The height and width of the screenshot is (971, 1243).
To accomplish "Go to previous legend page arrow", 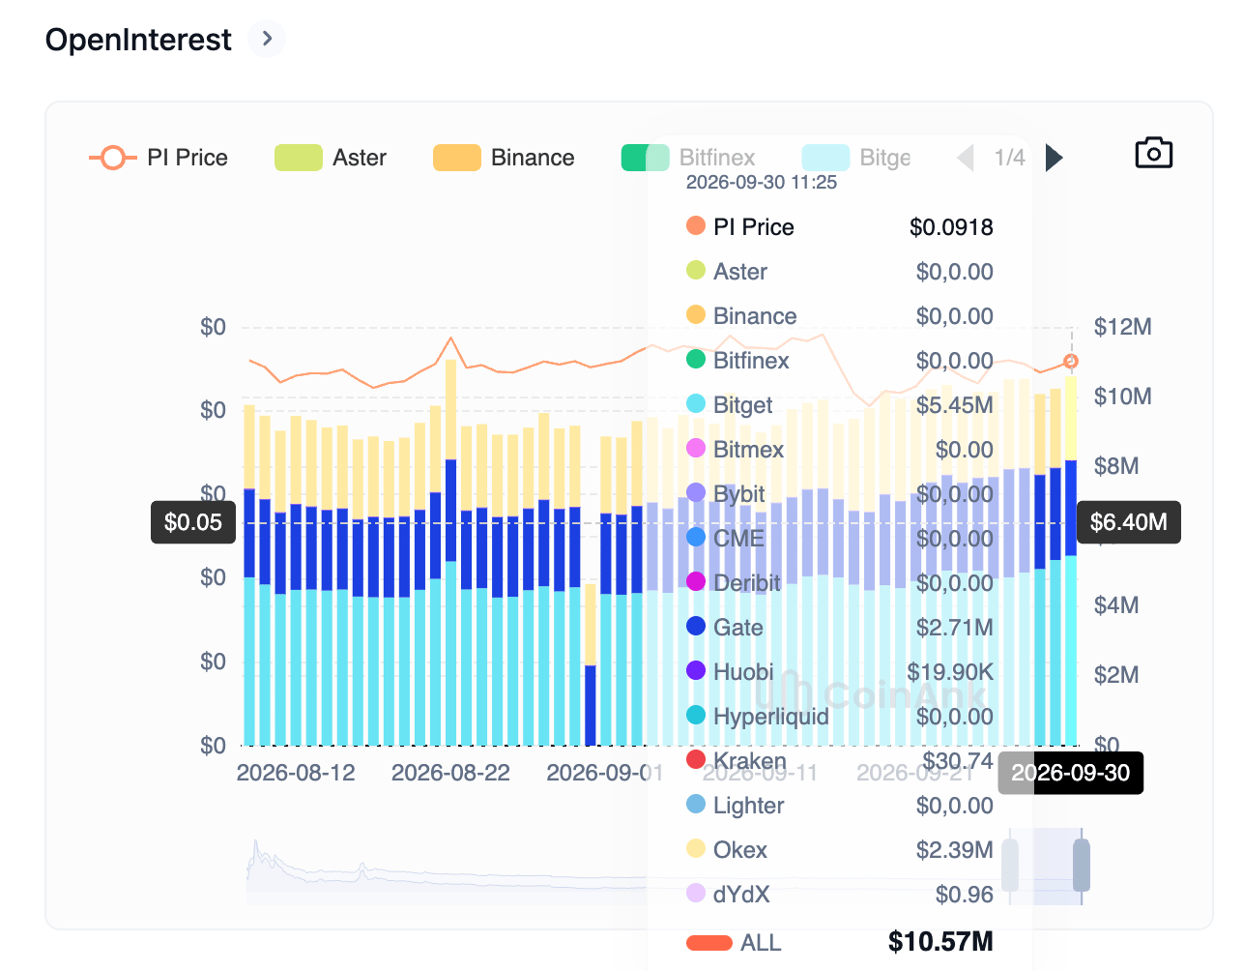I will 965,158.
